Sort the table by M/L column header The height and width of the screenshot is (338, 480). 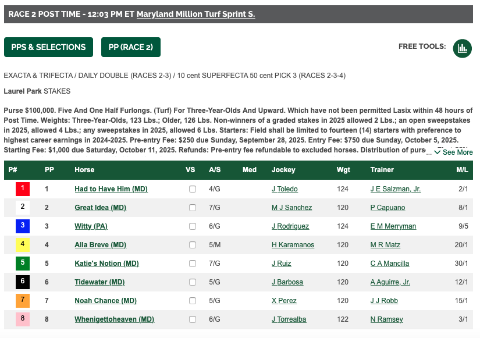[462, 170]
